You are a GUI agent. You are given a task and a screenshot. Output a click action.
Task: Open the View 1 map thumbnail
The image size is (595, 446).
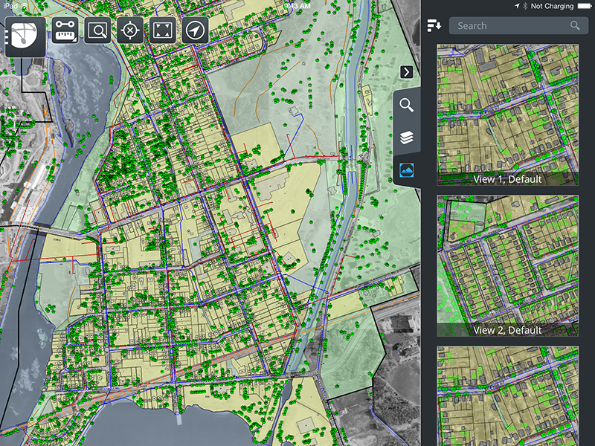pos(507,108)
